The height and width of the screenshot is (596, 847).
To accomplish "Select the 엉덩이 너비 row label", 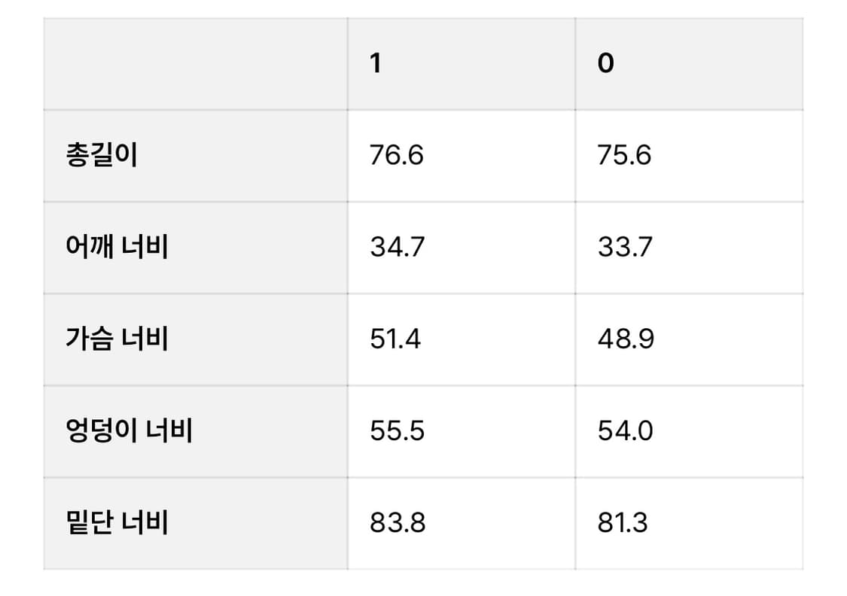I will (129, 431).
